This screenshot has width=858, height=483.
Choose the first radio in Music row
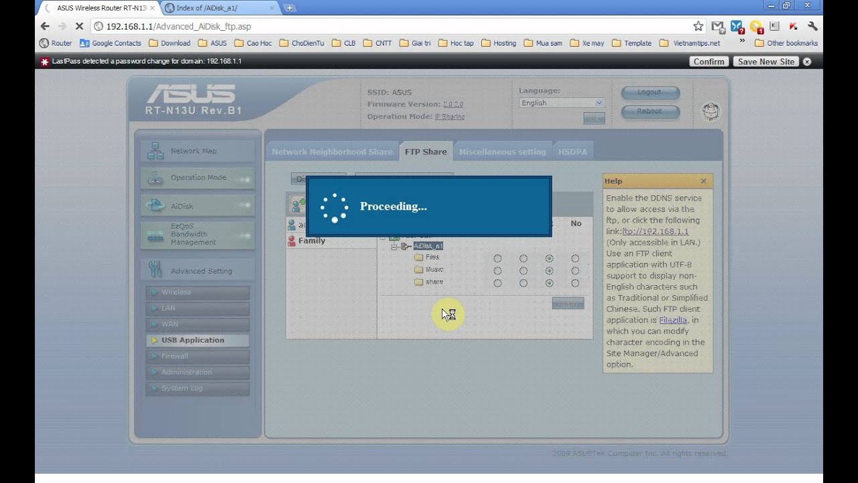click(x=497, y=271)
